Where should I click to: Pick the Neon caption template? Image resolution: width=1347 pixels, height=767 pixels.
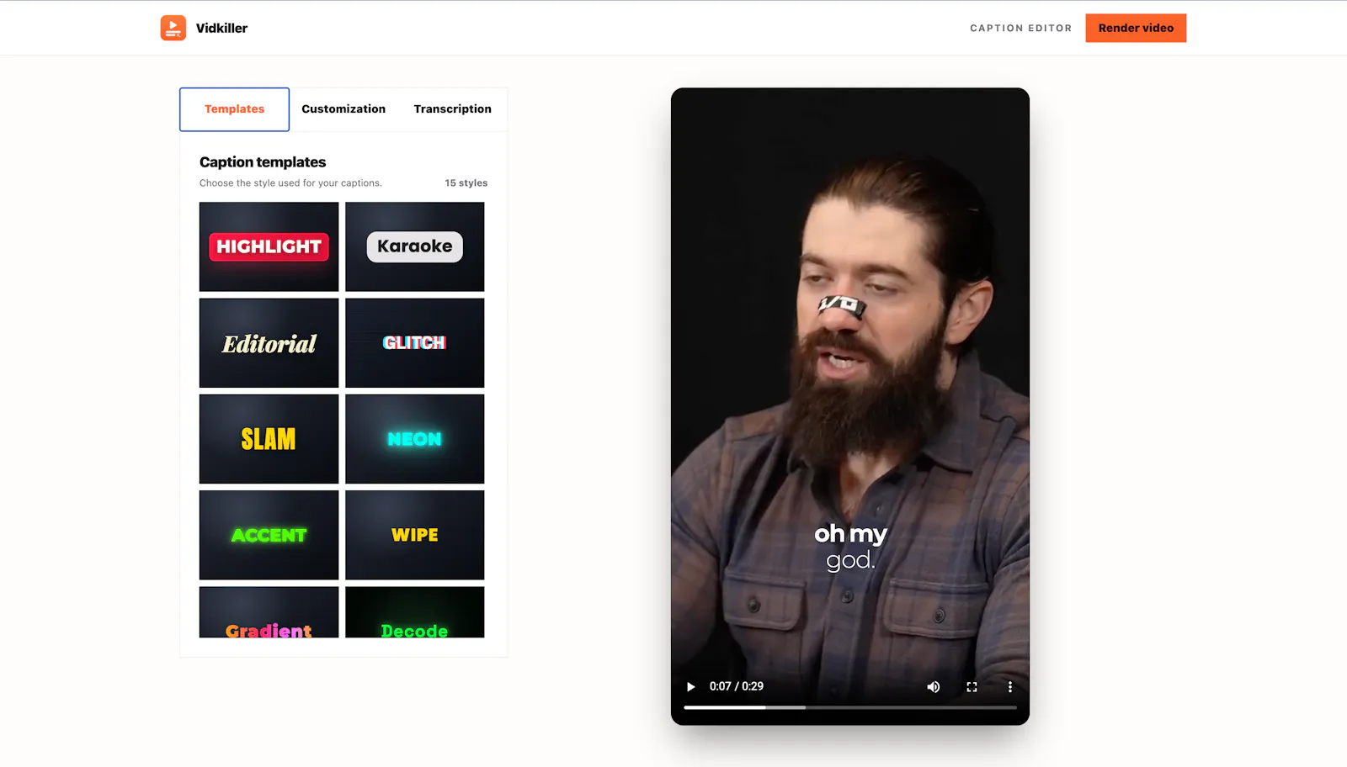point(414,439)
